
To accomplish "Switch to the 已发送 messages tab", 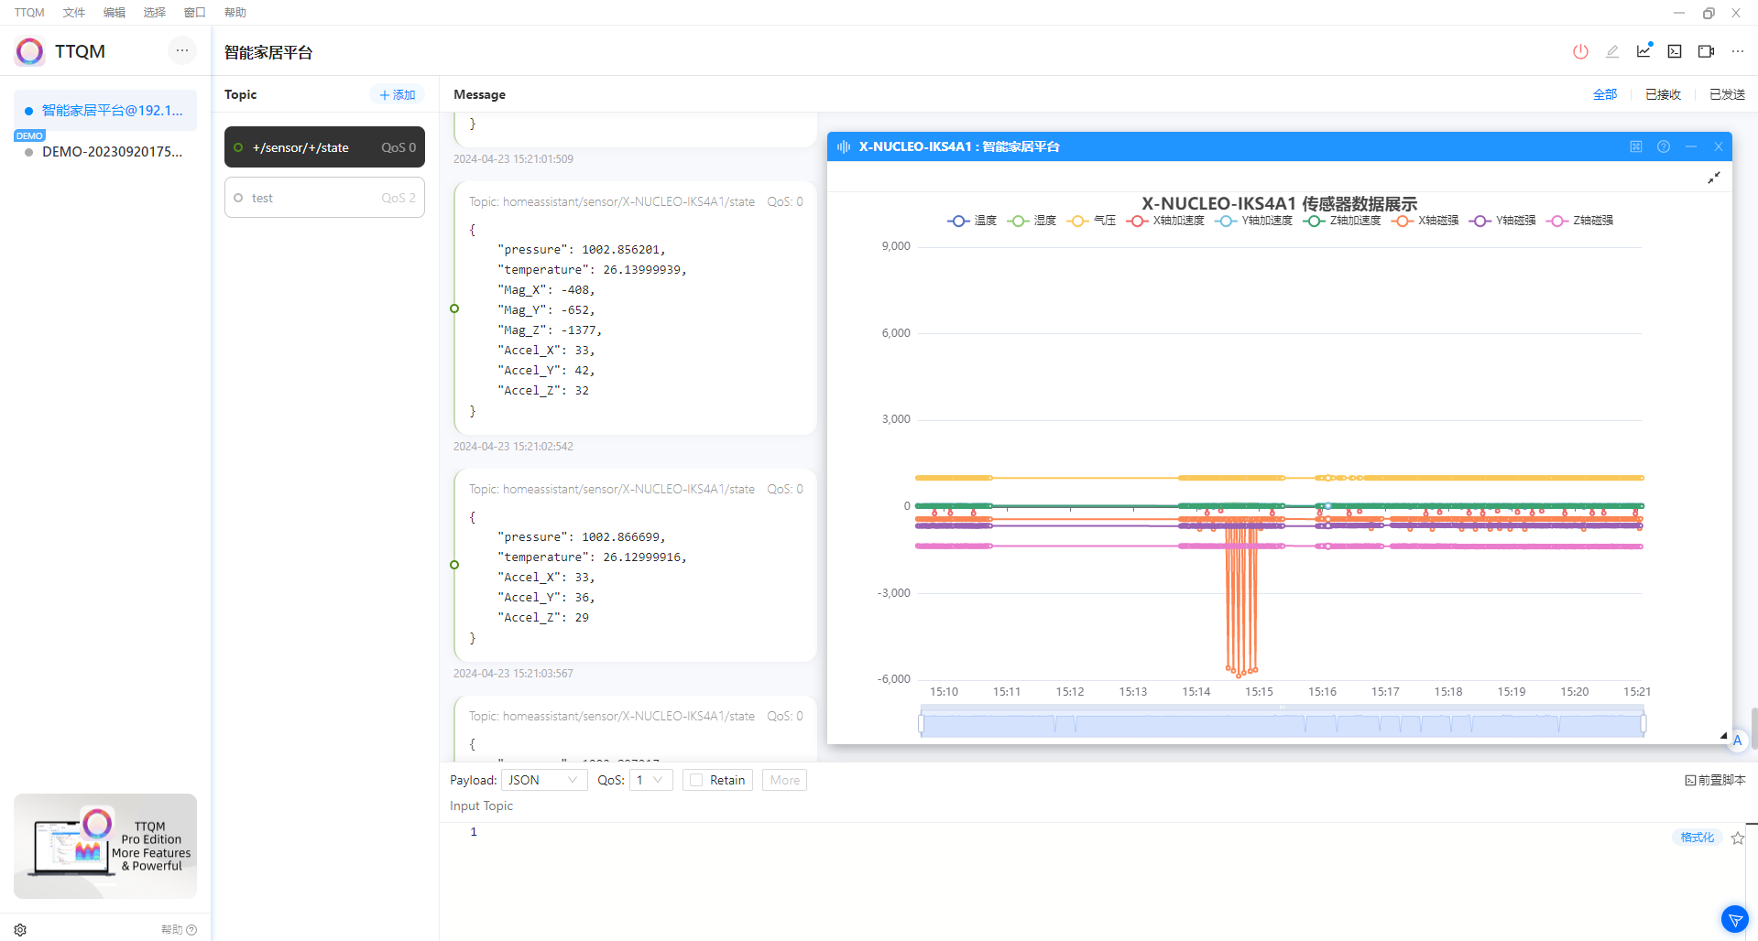I will pyautogui.click(x=1727, y=94).
